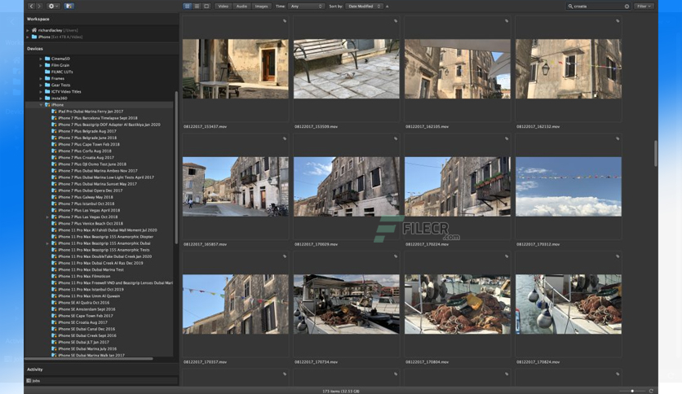Click folder icon of iPhone 7 Plus Istanbul Oct 2018
The image size is (682, 394).
[54, 204]
